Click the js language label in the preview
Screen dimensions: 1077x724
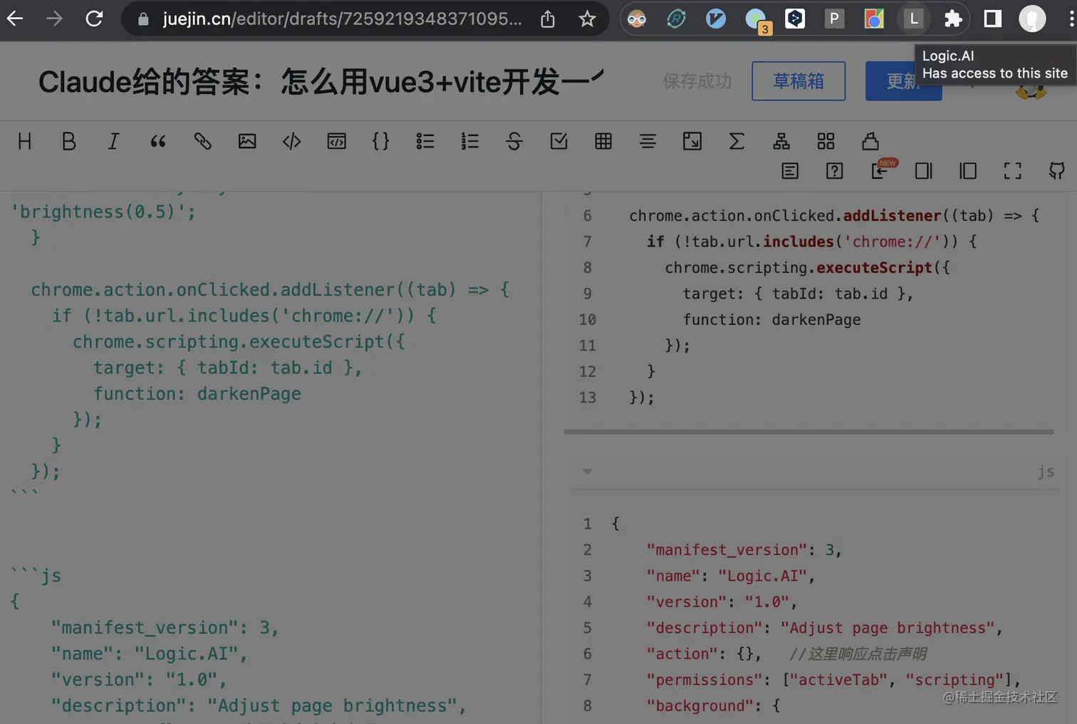(x=1046, y=471)
